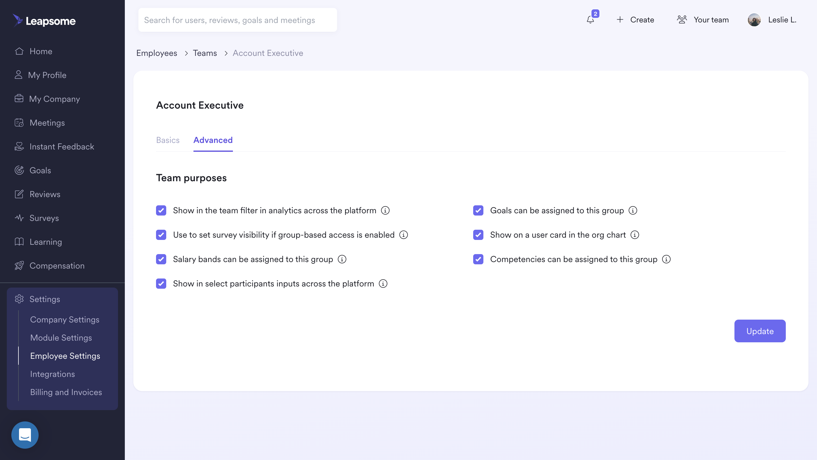Open the Goals target icon in sidebar
The image size is (817, 460).
19,170
